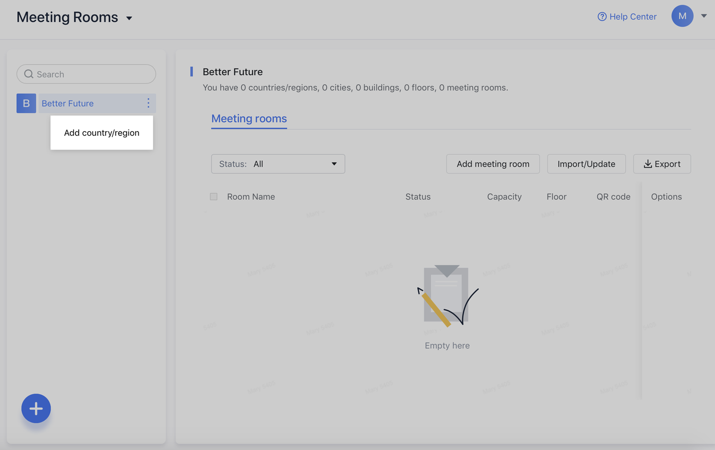Focus the Search input field

coord(86,74)
